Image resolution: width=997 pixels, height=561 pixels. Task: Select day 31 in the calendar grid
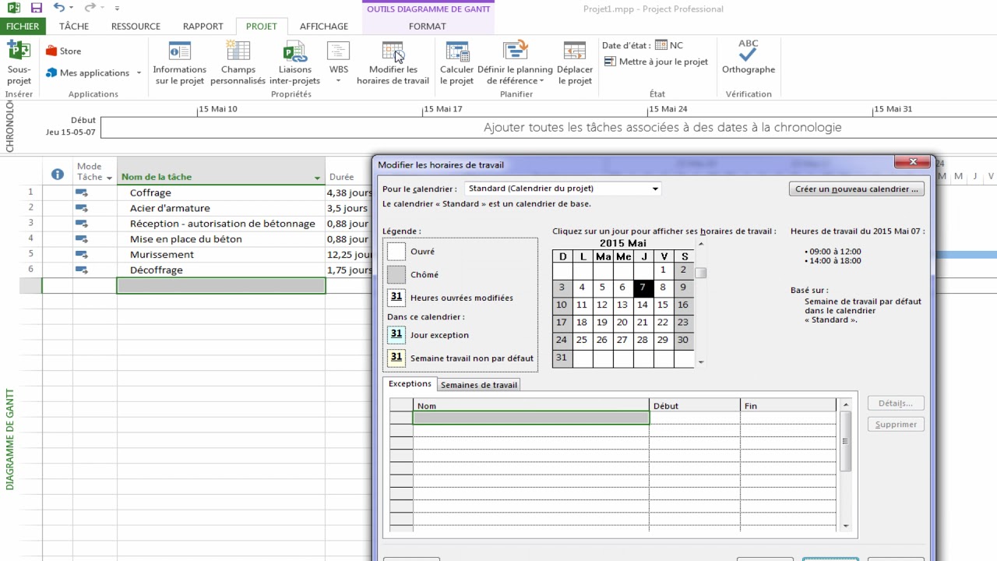click(562, 358)
